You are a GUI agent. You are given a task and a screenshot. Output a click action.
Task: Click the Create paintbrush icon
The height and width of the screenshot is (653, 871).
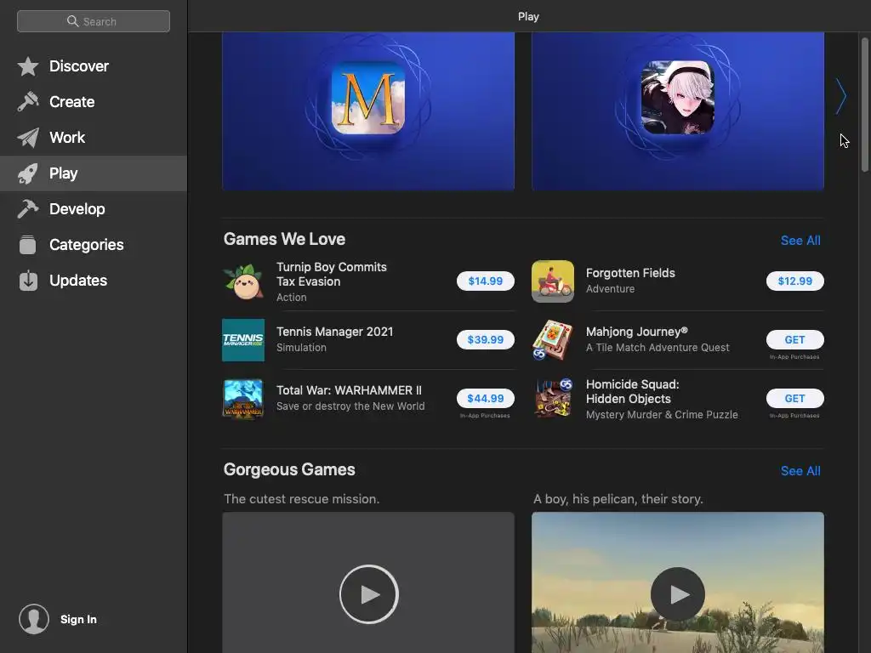28,102
